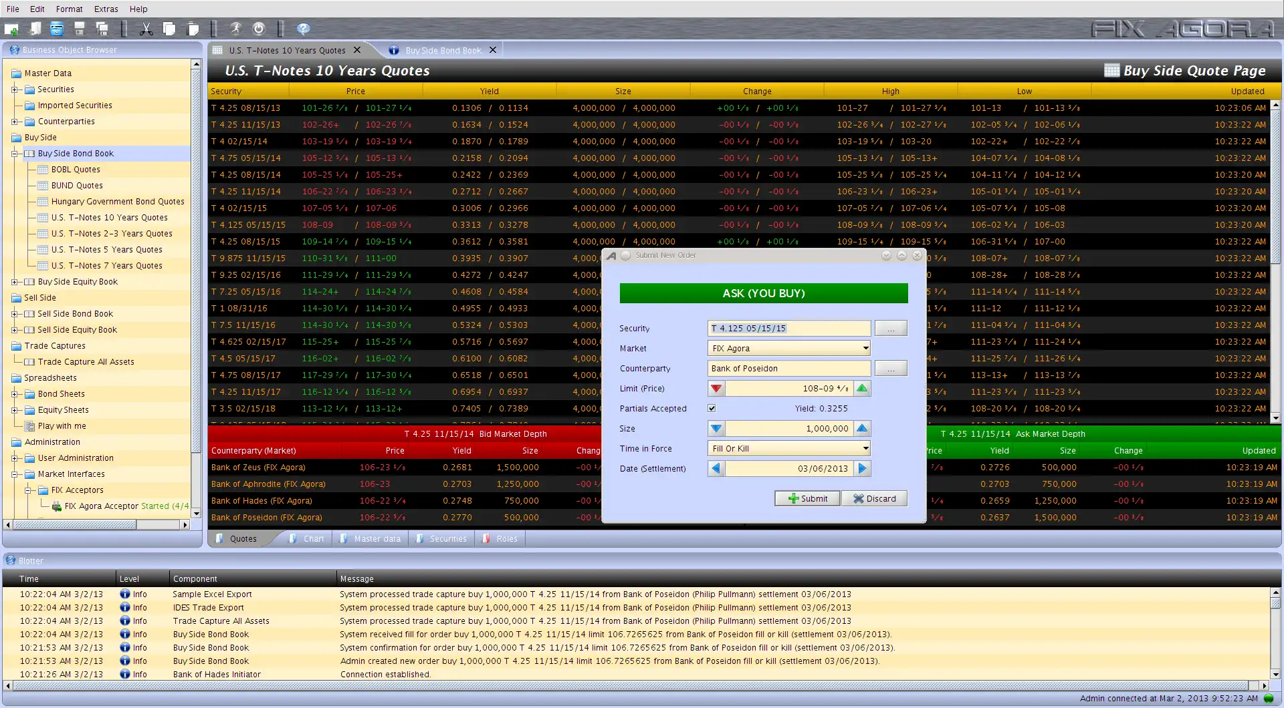Expand the Securities node in the tree

[14, 90]
